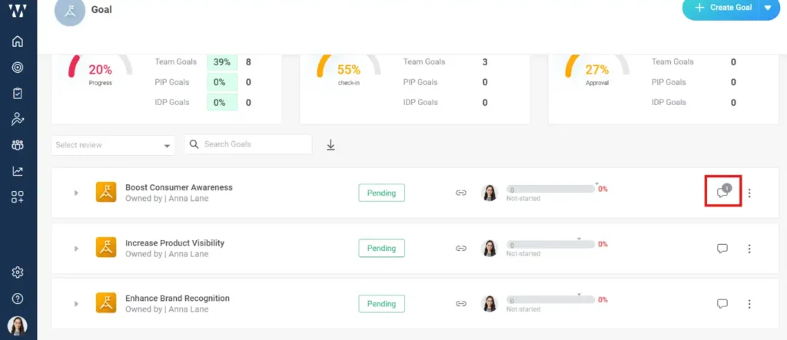Screen dimensions: 787x340
Task: Open the Select review dropdown
Action: pyautogui.click(x=113, y=145)
